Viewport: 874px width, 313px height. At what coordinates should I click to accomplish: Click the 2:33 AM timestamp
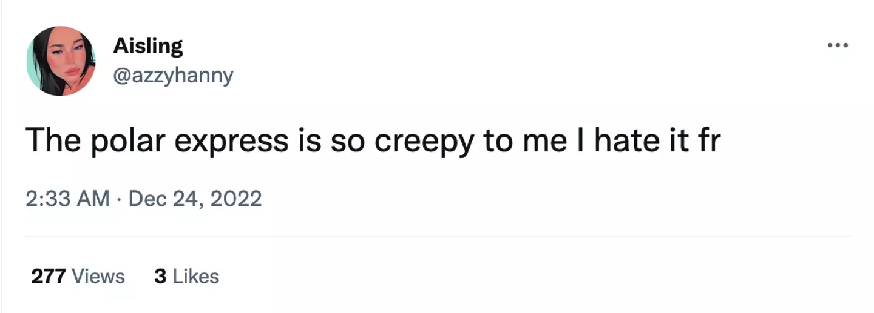coord(67,199)
